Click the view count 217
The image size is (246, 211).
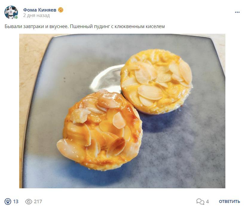[x=38, y=201]
